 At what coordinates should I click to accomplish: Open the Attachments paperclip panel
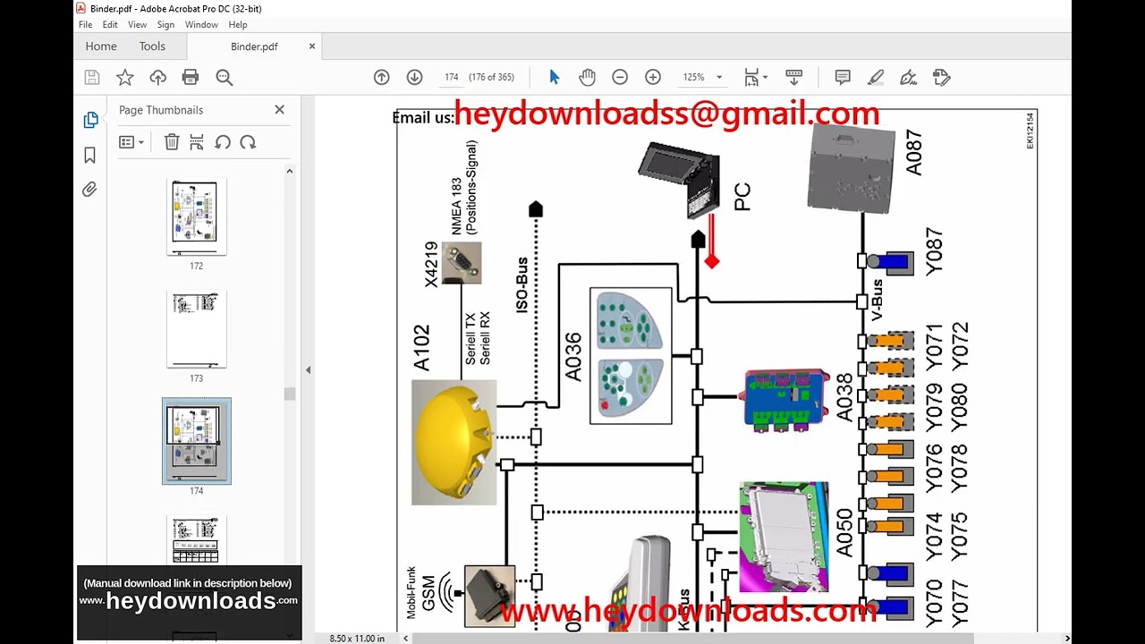[x=90, y=190]
